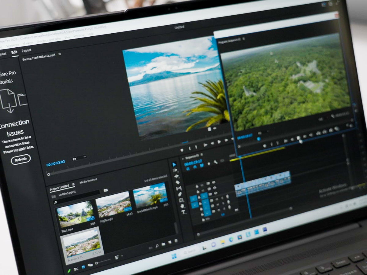Select the Rectangle tool
Image resolution: width=367 pixels, height=275 pixels.
(x=181, y=200)
